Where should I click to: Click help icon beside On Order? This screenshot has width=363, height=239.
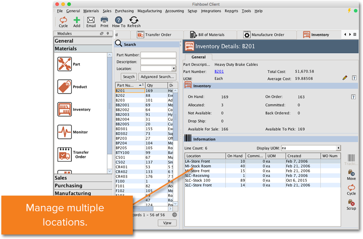pyautogui.click(x=353, y=97)
